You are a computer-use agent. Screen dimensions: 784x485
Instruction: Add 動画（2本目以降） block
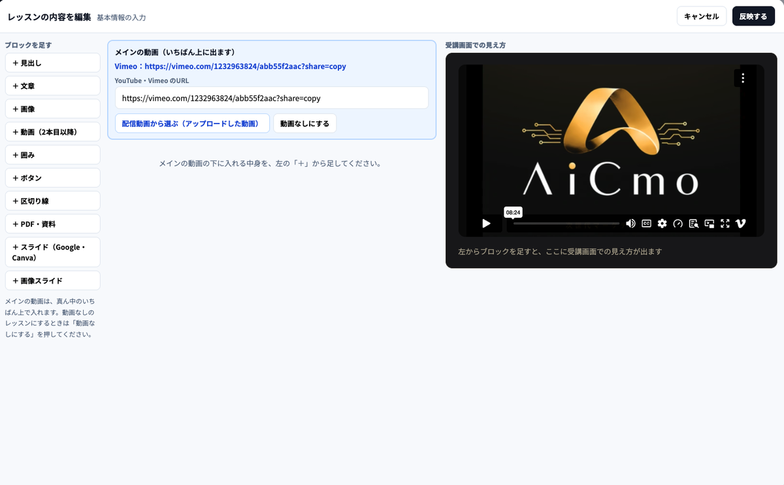pos(53,132)
